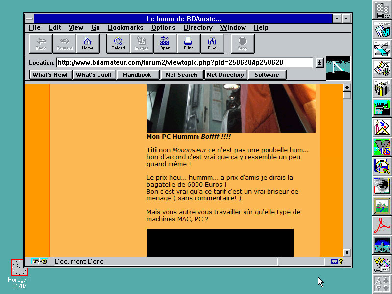Open the V 1.5 application icon
This screenshot has height=294, width=392.
382,147
